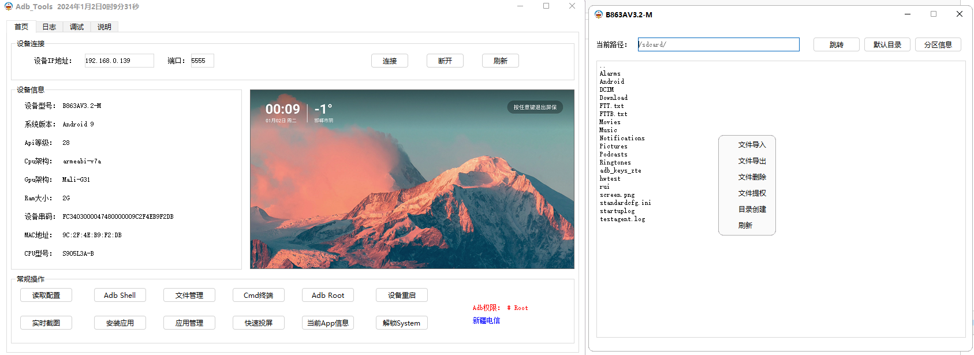Select the Download folder entry

point(613,98)
